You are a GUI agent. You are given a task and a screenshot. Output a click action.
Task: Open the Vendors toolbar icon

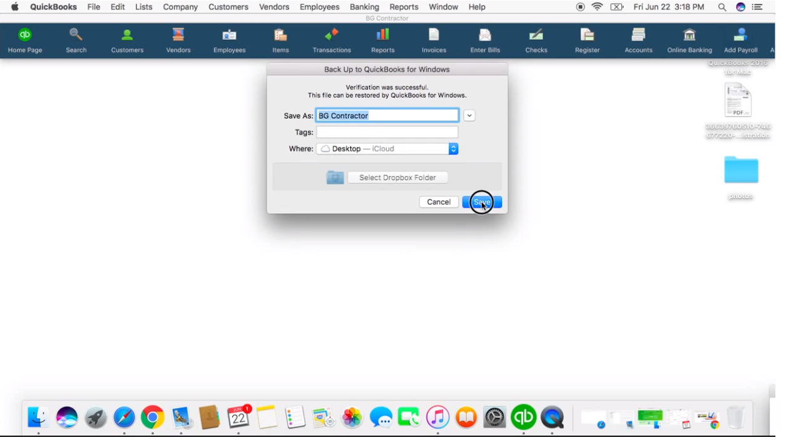(178, 41)
